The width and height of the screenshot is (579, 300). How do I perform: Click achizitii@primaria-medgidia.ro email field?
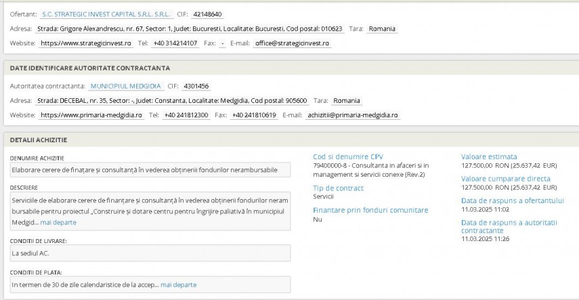[x=353, y=115]
